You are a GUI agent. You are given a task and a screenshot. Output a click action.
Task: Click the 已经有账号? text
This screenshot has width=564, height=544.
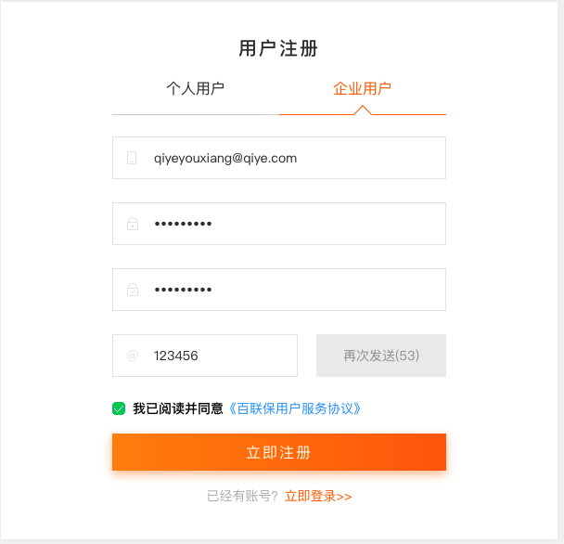pos(242,496)
